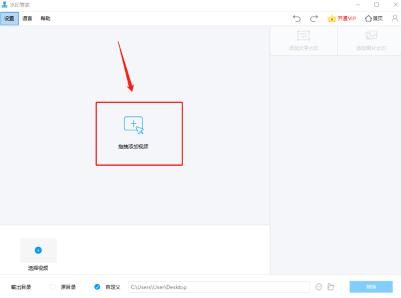Click the 开通VIP crown button
Image resolution: width=401 pixels, height=298 pixels.
click(343, 19)
